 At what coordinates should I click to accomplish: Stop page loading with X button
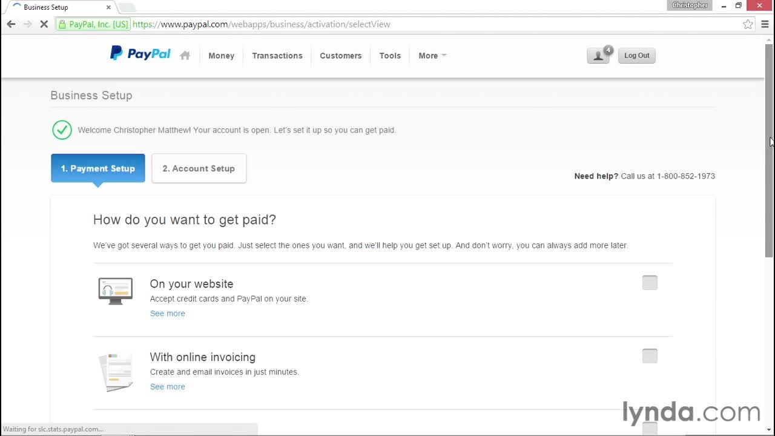click(44, 24)
